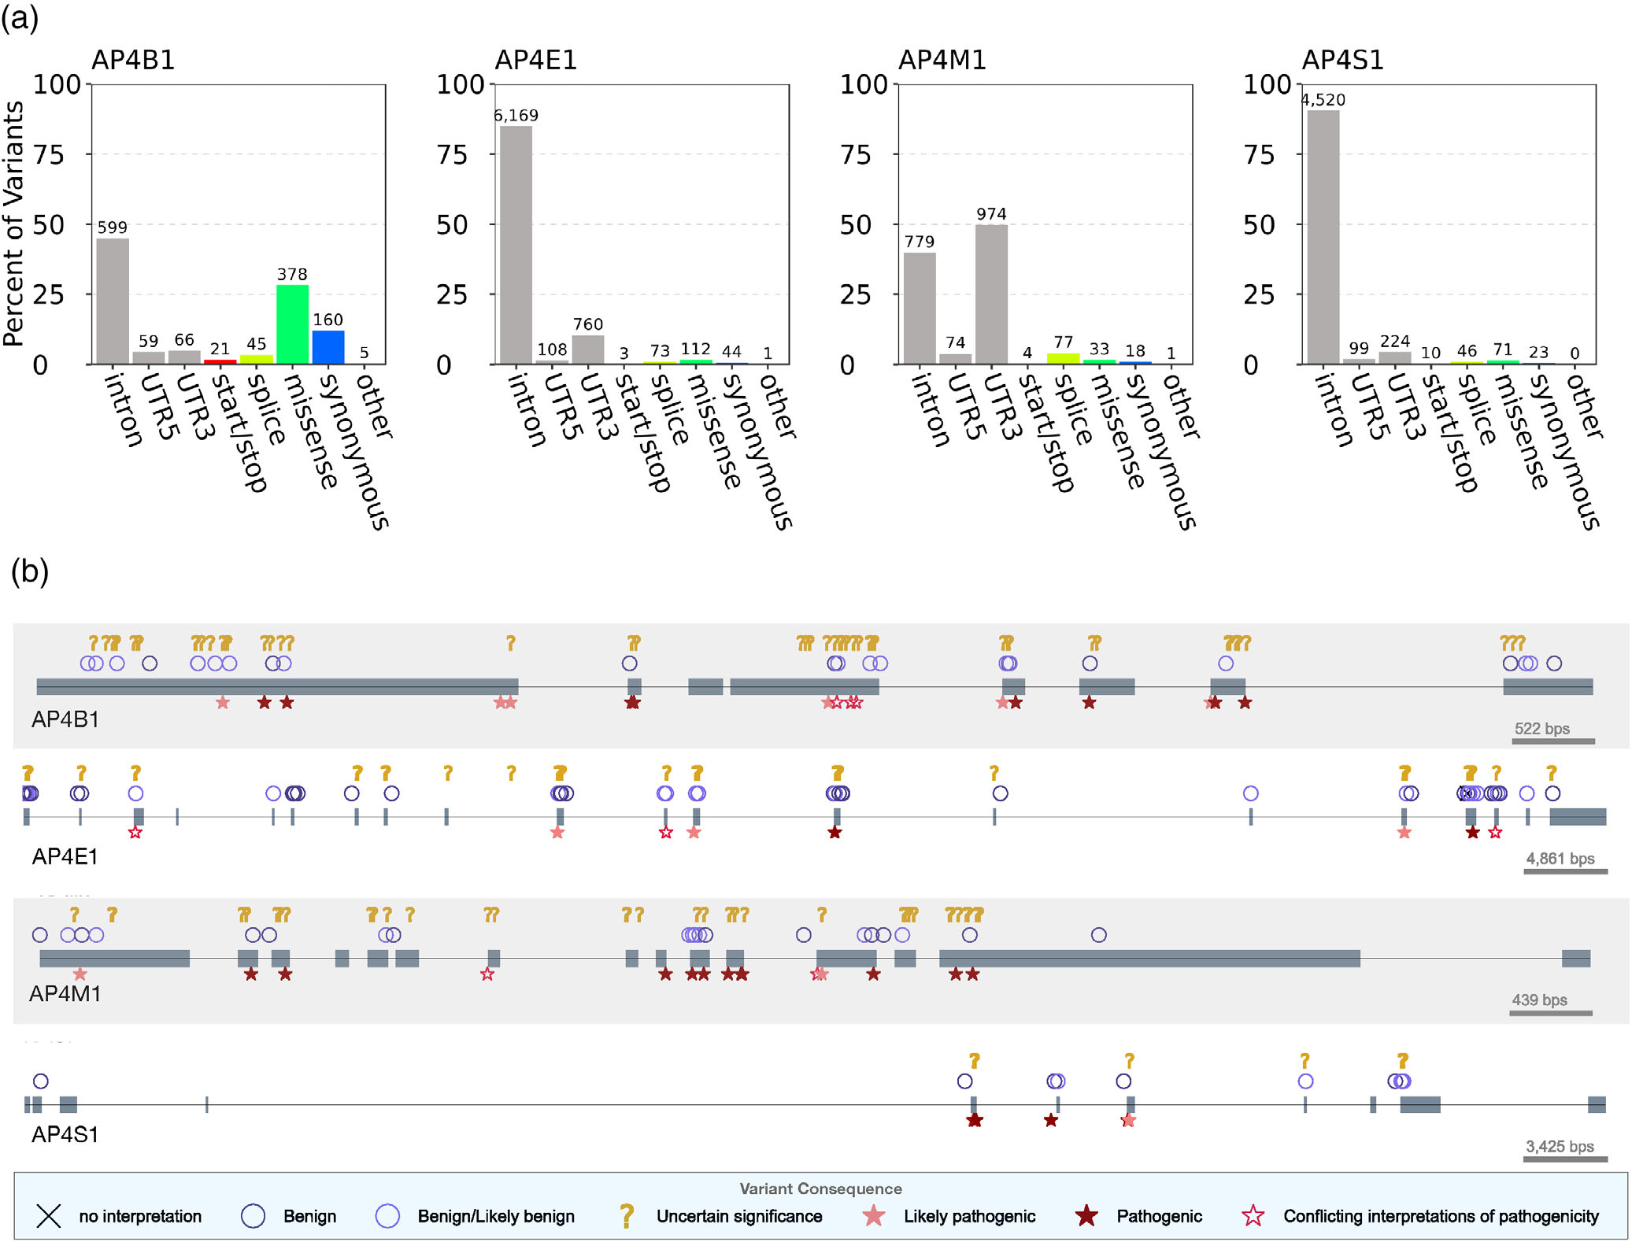Click the yellow splice bar labeled 77 in AP4M1

coord(1064,359)
